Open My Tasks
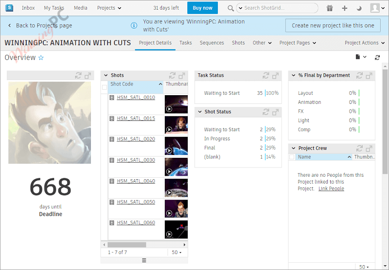Viewport: 389px width, 270px height. (x=54, y=8)
